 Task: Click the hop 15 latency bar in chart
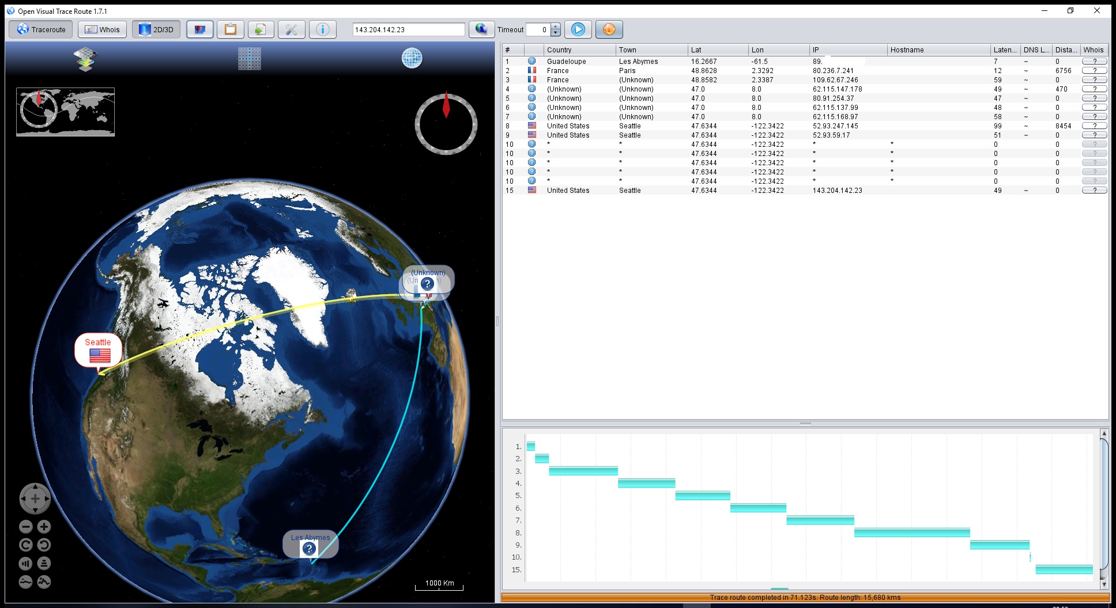(x=1064, y=569)
